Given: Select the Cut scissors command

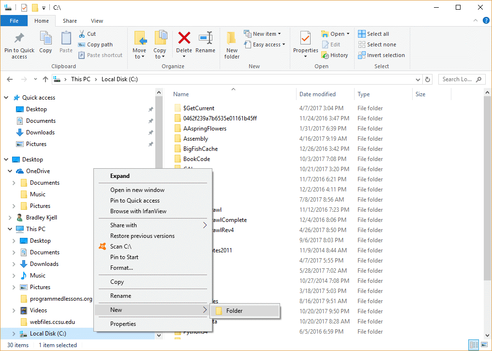Looking at the screenshot, I should click(87, 34).
